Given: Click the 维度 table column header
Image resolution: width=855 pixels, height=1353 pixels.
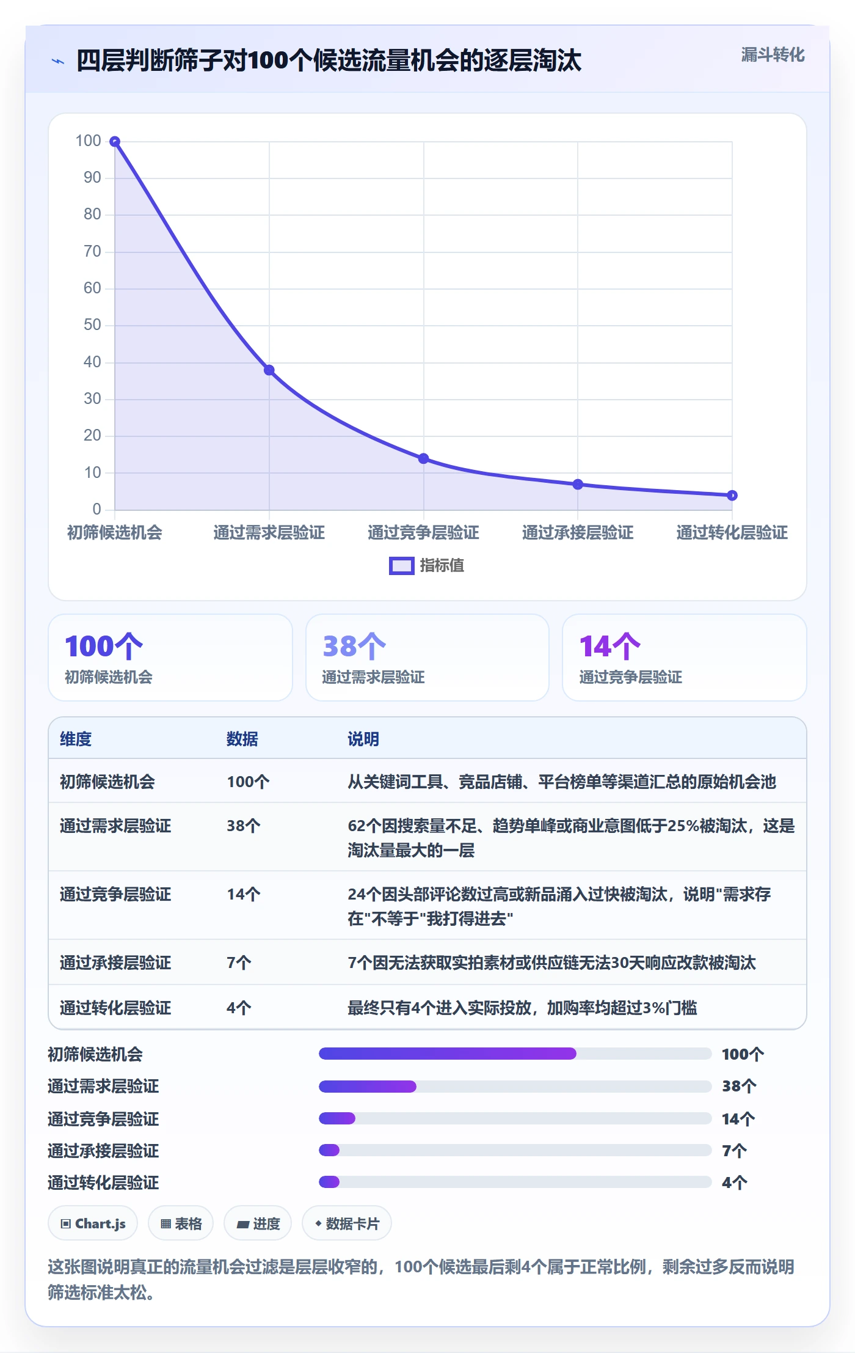Looking at the screenshot, I should click(x=76, y=739).
